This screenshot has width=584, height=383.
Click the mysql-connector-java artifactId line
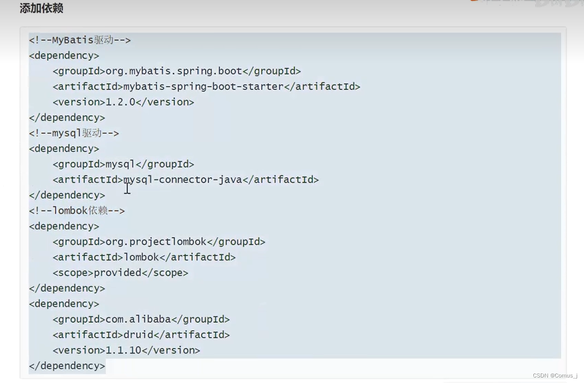[x=186, y=179]
